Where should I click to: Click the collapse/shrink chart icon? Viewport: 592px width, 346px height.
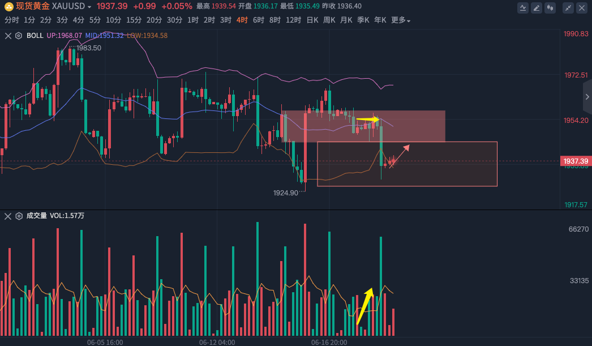[x=567, y=7]
